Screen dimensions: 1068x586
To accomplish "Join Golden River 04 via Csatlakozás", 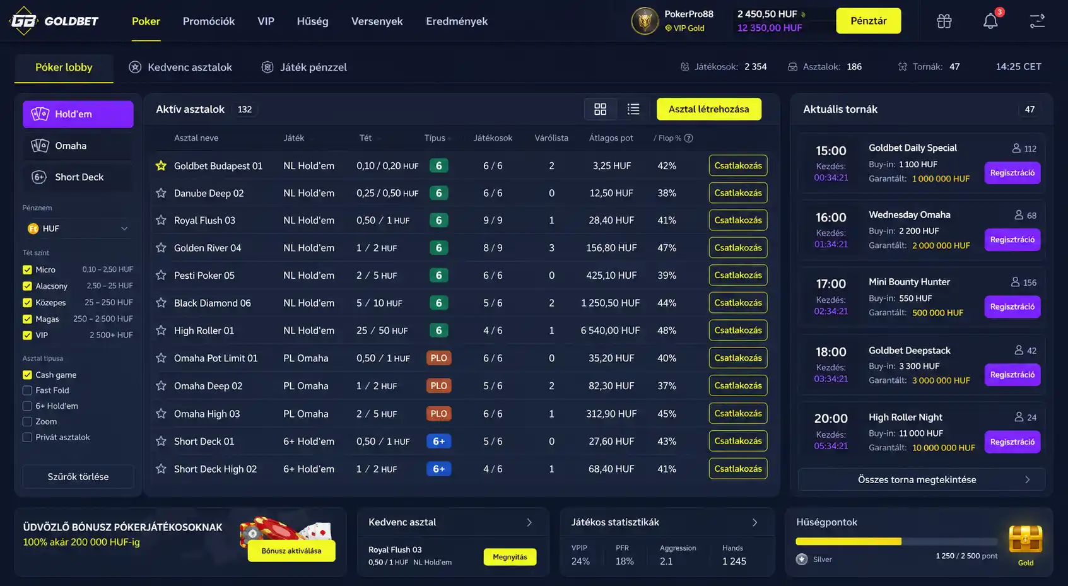I will click(x=738, y=248).
